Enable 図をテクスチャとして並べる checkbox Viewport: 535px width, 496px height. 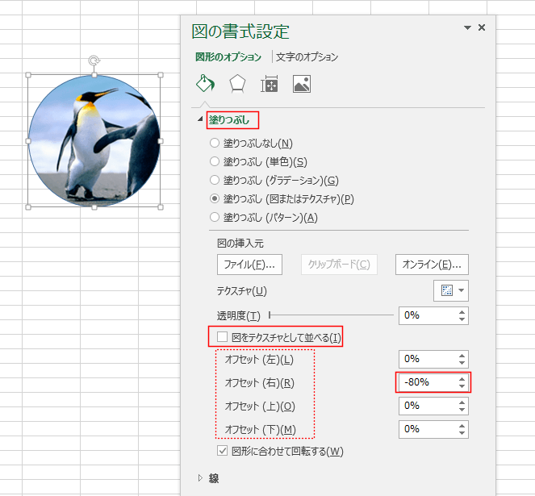222,337
